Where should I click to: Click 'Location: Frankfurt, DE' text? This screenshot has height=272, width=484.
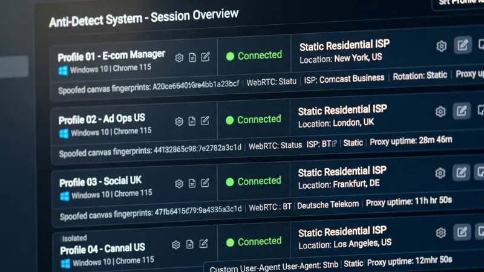pos(339,184)
